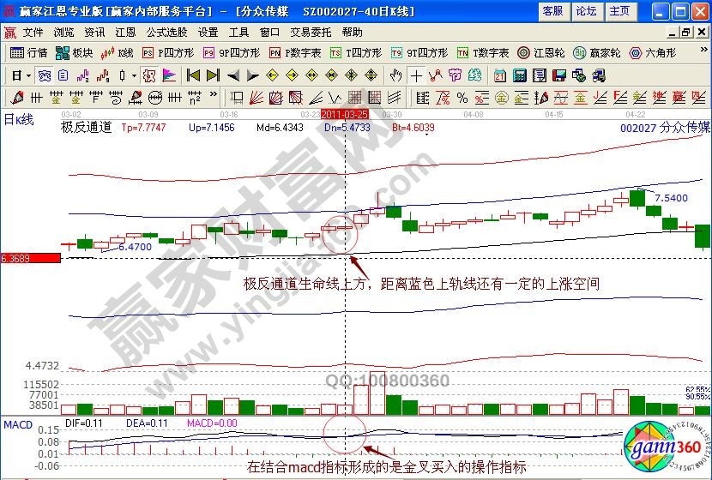Click the 日K线 period label
The image size is (712, 480).
(19, 120)
